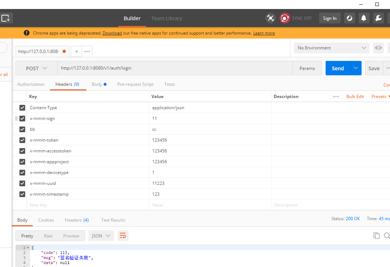Uncheck the x-mmm-appproject header

coord(22,162)
